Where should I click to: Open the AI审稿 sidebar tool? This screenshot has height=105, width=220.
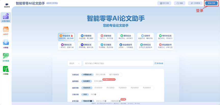[x=6, y=70]
